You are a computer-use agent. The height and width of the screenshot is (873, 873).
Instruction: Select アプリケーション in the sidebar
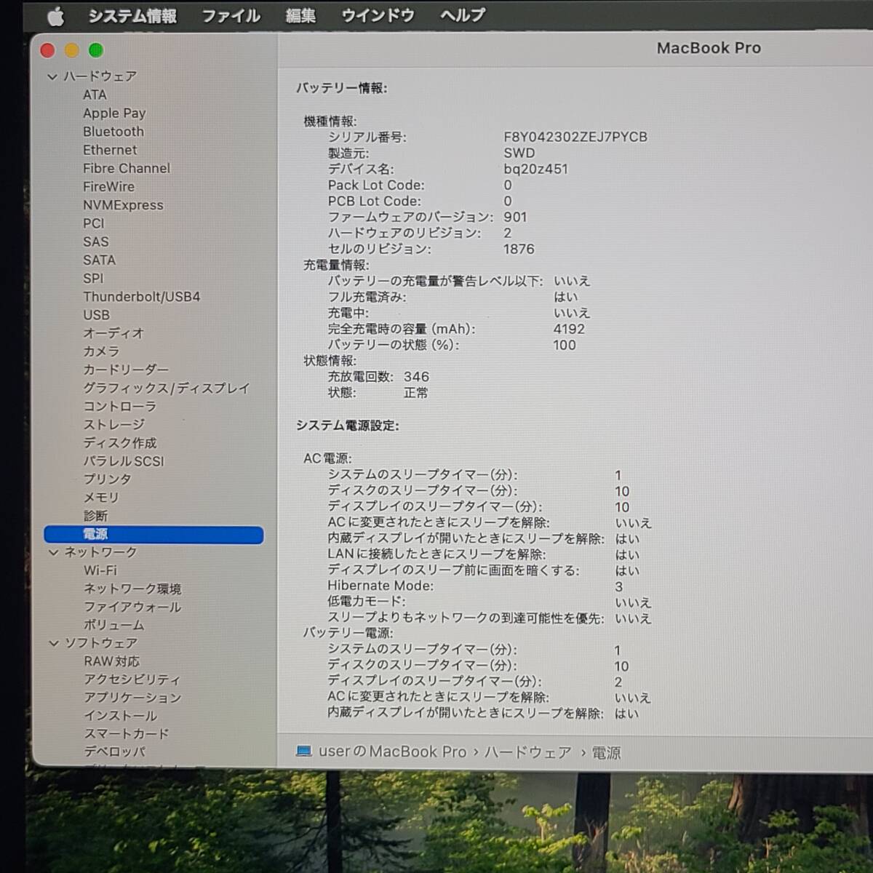tap(132, 698)
